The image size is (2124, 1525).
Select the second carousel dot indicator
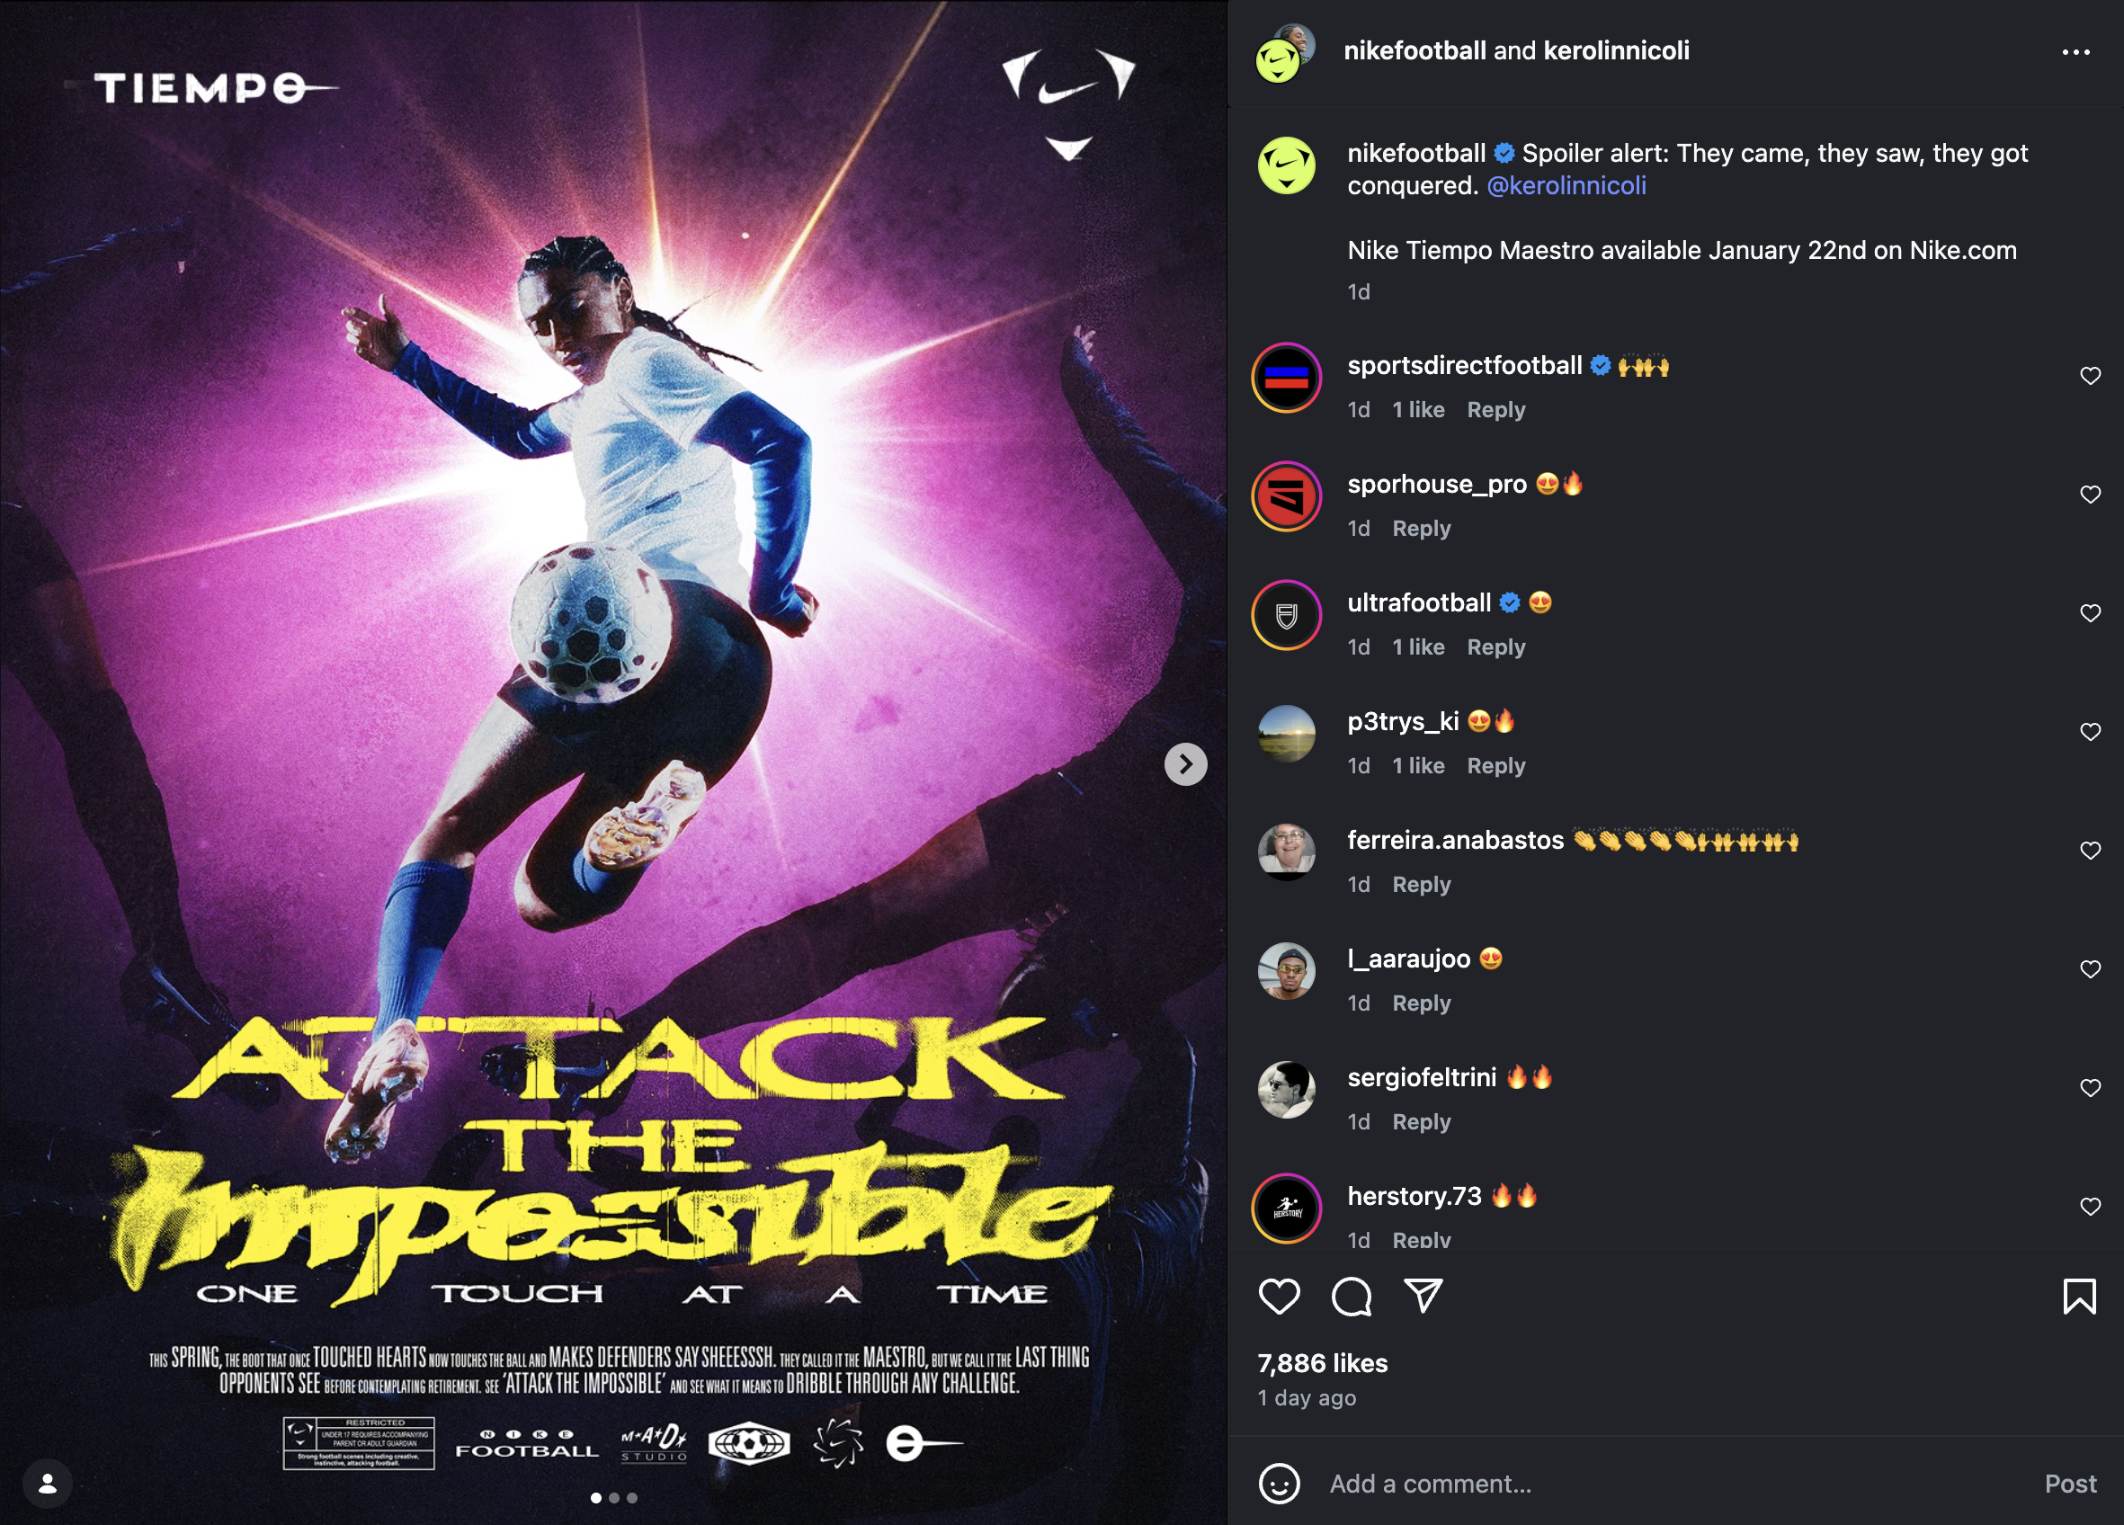point(614,1498)
